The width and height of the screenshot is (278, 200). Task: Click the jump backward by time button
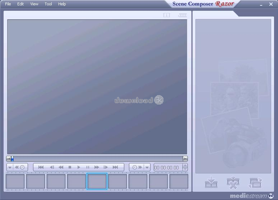click(20, 167)
